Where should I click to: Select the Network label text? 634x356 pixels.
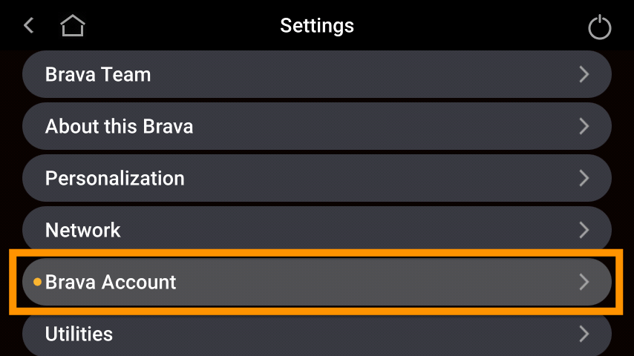(83, 231)
